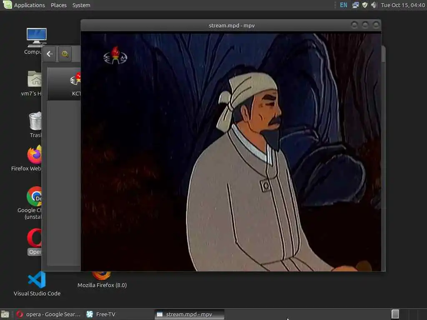
Task: Click the stream.mpd - mpv title bar
Action: tap(231, 25)
